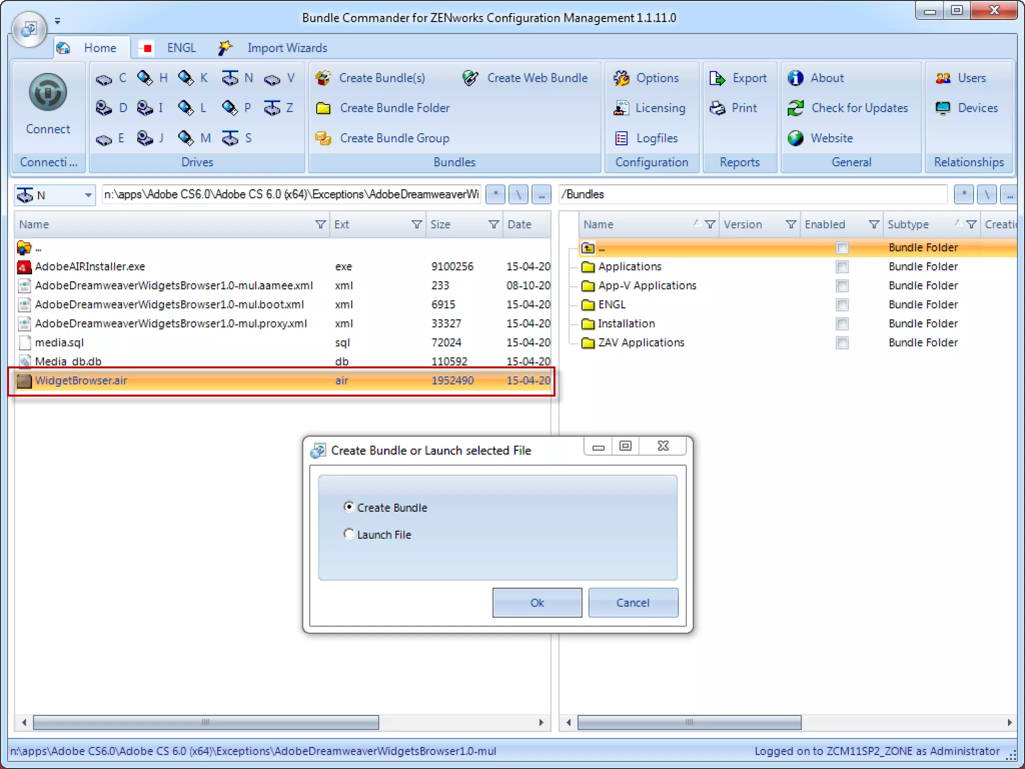1025x769 pixels.
Task: Click the Export report icon
Action: pyautogui.click(x=717, y=78)
